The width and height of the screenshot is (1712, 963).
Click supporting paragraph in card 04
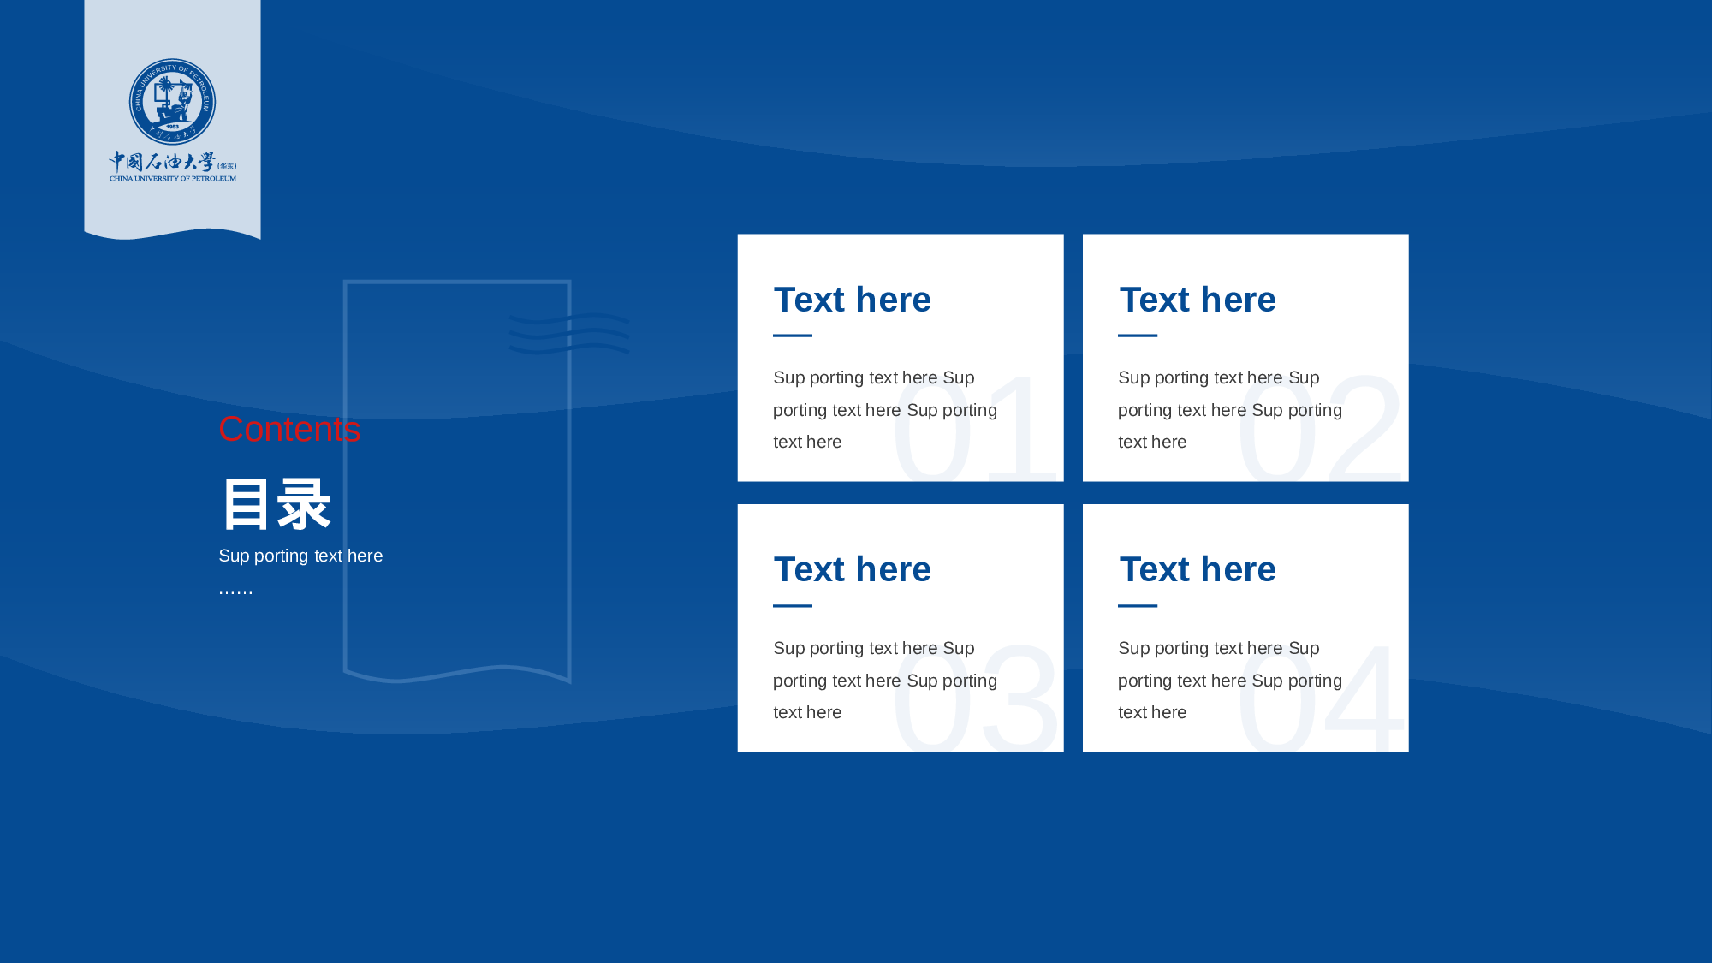pos(1198,681)
